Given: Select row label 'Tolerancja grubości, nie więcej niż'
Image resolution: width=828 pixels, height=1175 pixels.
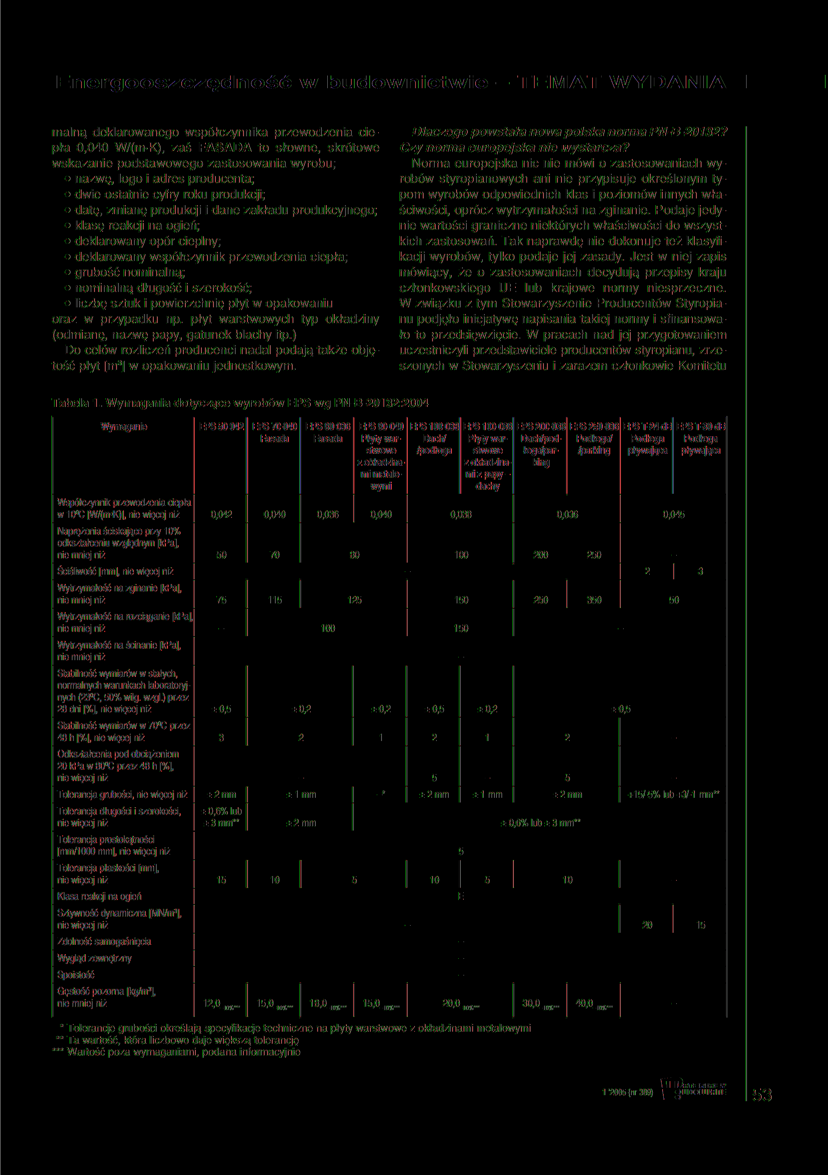Looking at the screenshot, I should [x=122, y=795].
